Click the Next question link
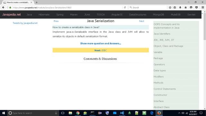The width and height of the screenshot is (206, 116). 142,21
